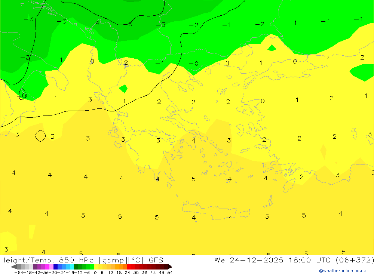Click the (06+372) forecast run label

[355, 260]
